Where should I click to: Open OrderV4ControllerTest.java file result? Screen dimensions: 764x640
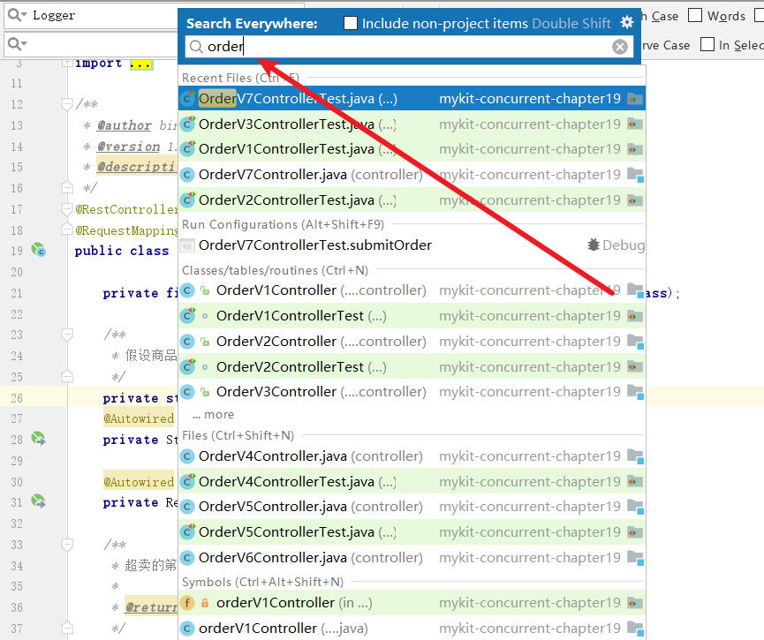412,482
